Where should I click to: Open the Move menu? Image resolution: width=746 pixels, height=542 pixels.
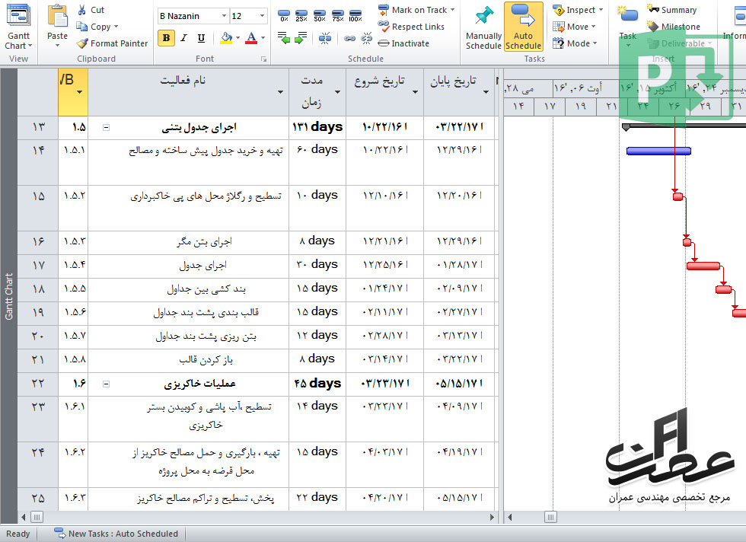[x=574, y=27]
